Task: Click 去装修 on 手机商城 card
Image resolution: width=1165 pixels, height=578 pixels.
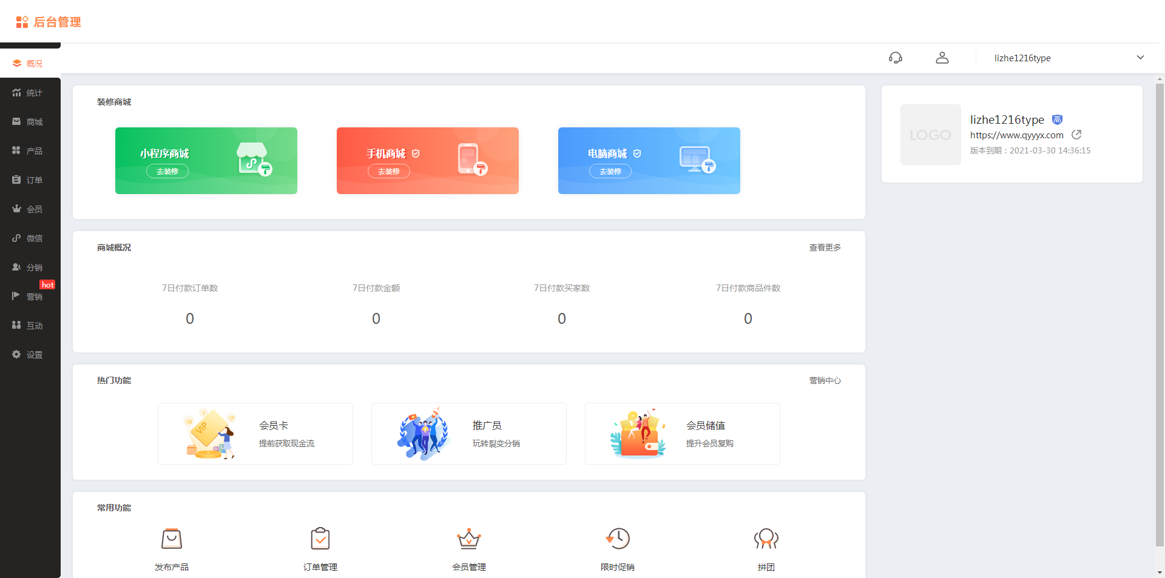Action: (x=389, y=172)
